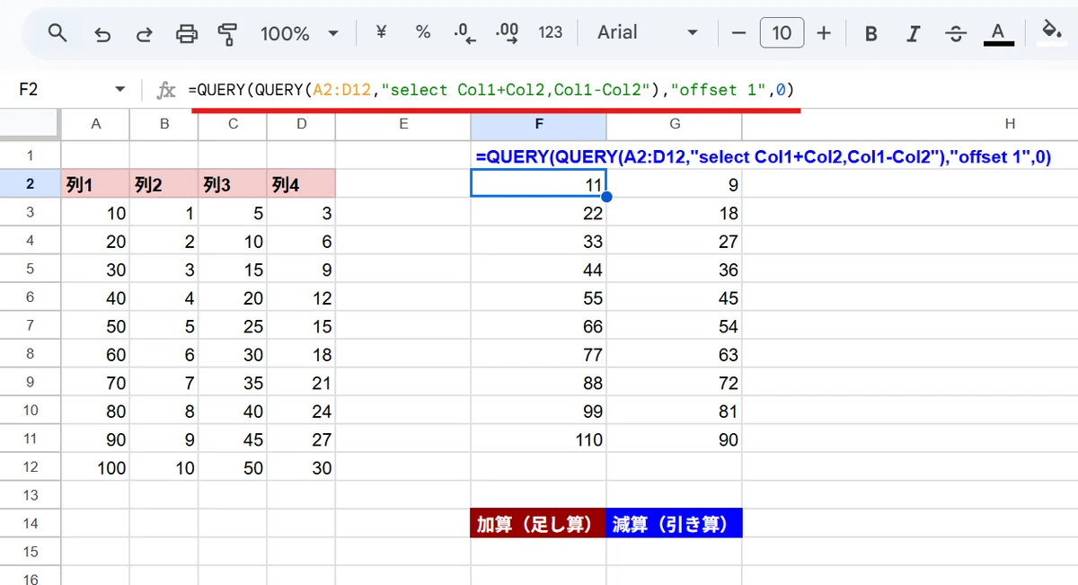
Task: Select column C header
Action: tap(233, 124)
